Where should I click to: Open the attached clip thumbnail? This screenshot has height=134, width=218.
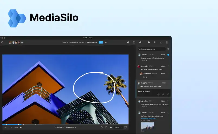pos(148,126)
